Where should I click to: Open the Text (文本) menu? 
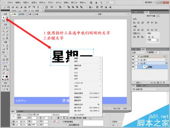coord(51,2)
